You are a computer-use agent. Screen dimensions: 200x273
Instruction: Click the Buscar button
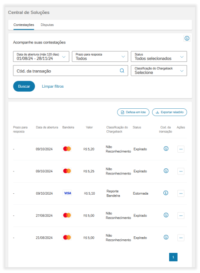coord(24,86)
